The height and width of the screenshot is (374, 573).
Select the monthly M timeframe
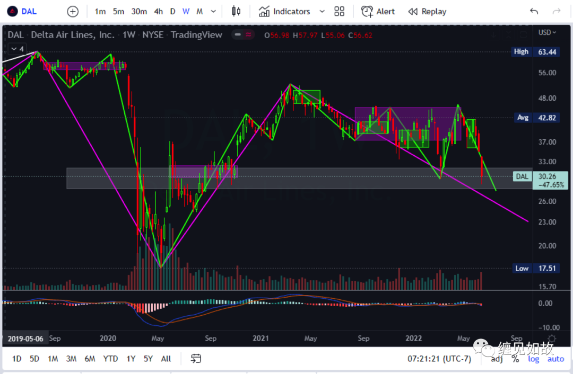click(x=199, y=12)
